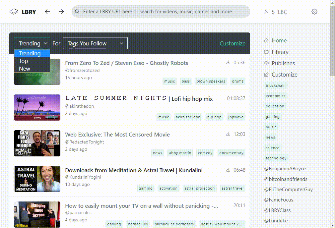Open How to easily mount your TV title
This screenshot has width=335, height=228.
point(141,206)
